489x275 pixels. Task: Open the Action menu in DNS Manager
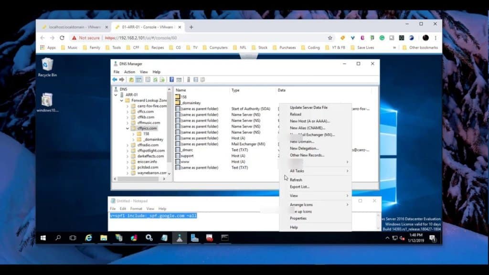(129, 72)
